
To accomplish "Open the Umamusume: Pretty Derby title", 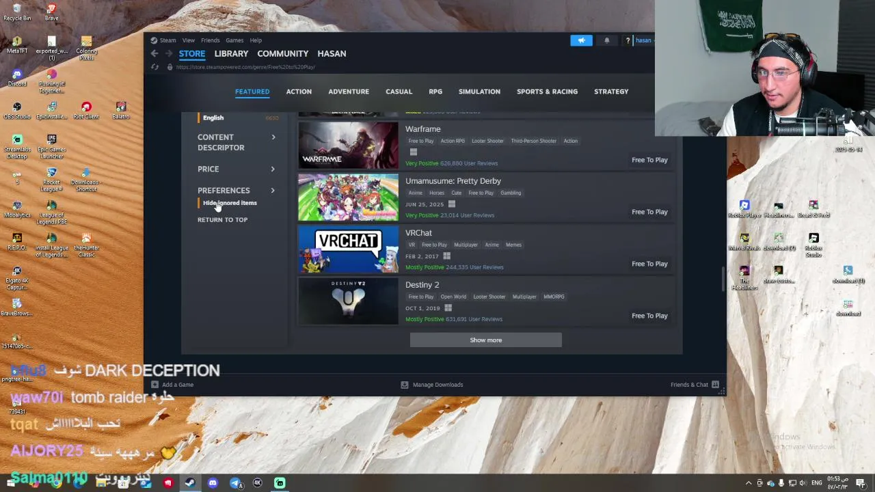I will click(453, 181).
